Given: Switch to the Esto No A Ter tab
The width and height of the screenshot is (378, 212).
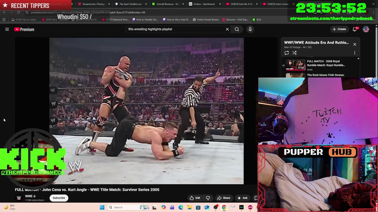Looking at the screenshot, I should (242, 4).
